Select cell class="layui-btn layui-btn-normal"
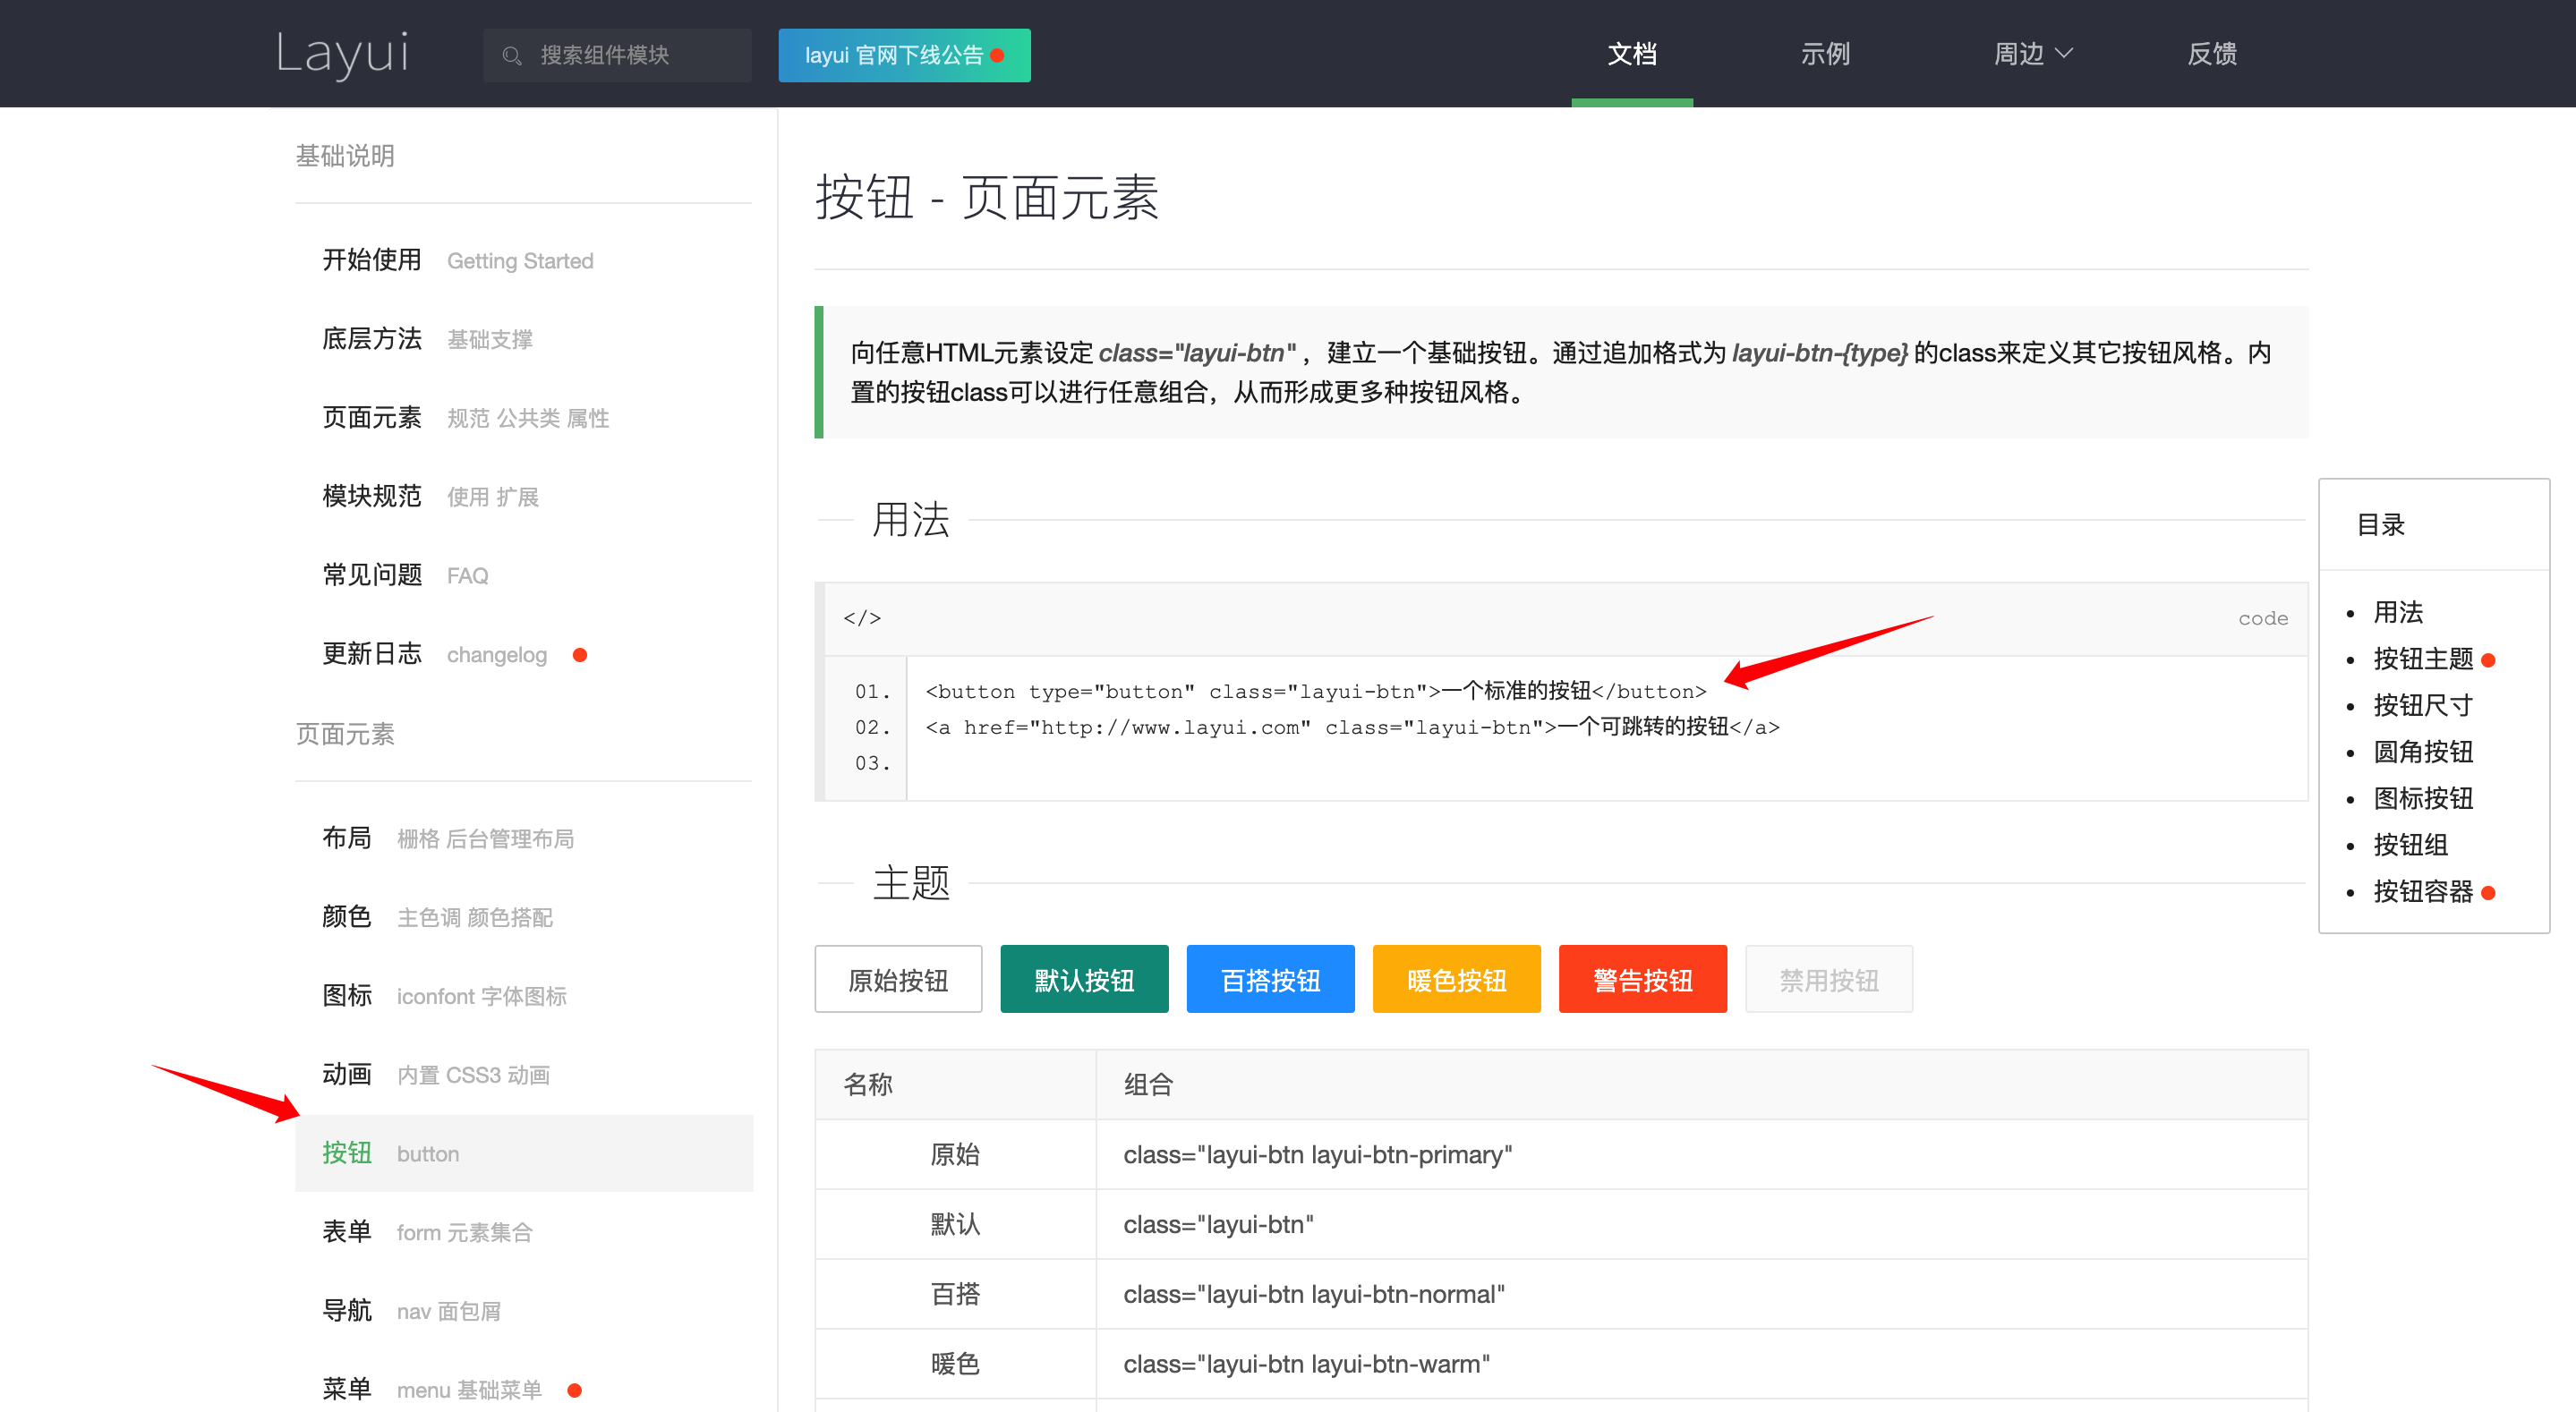Image resolution: width=2576 pixels, height=1412 pixels. pos(1702,1294)
